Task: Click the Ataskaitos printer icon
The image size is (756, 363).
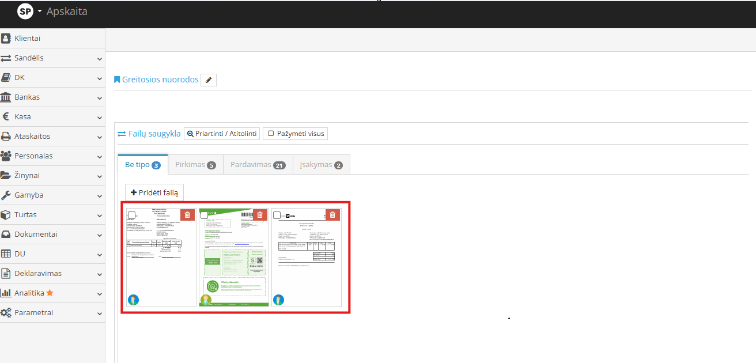Action: coord(6,137)
